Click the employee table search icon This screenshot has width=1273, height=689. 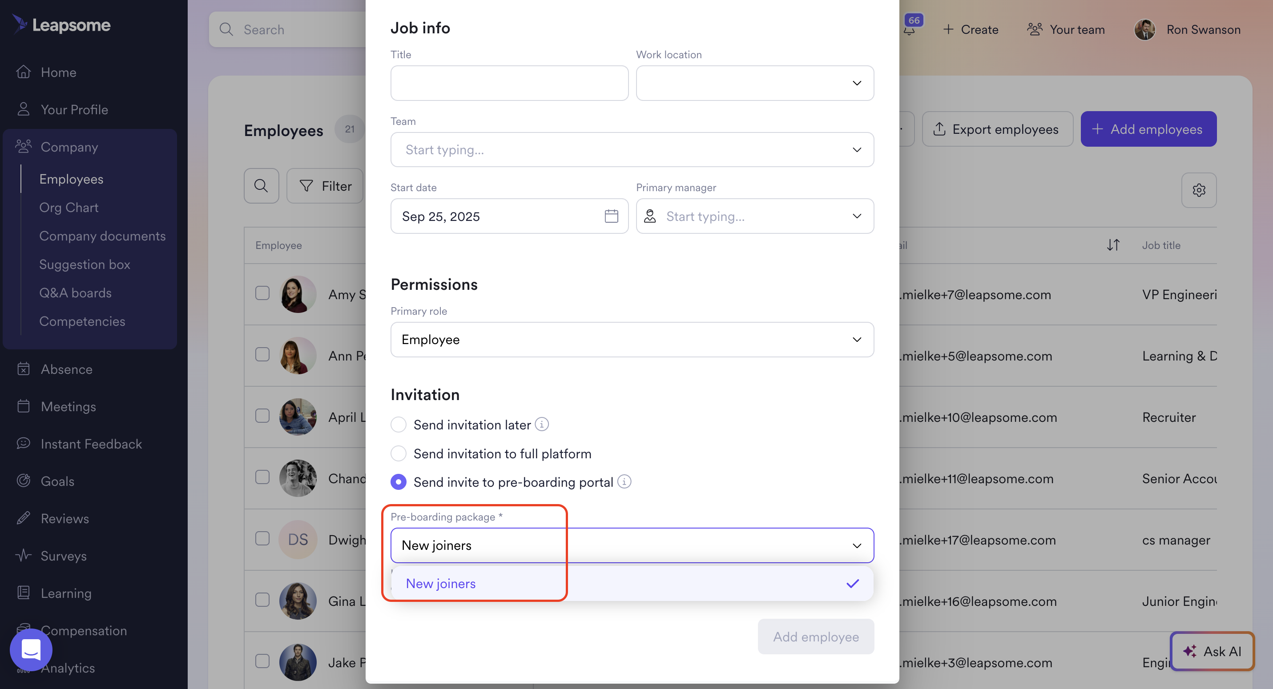coord(261,186)
